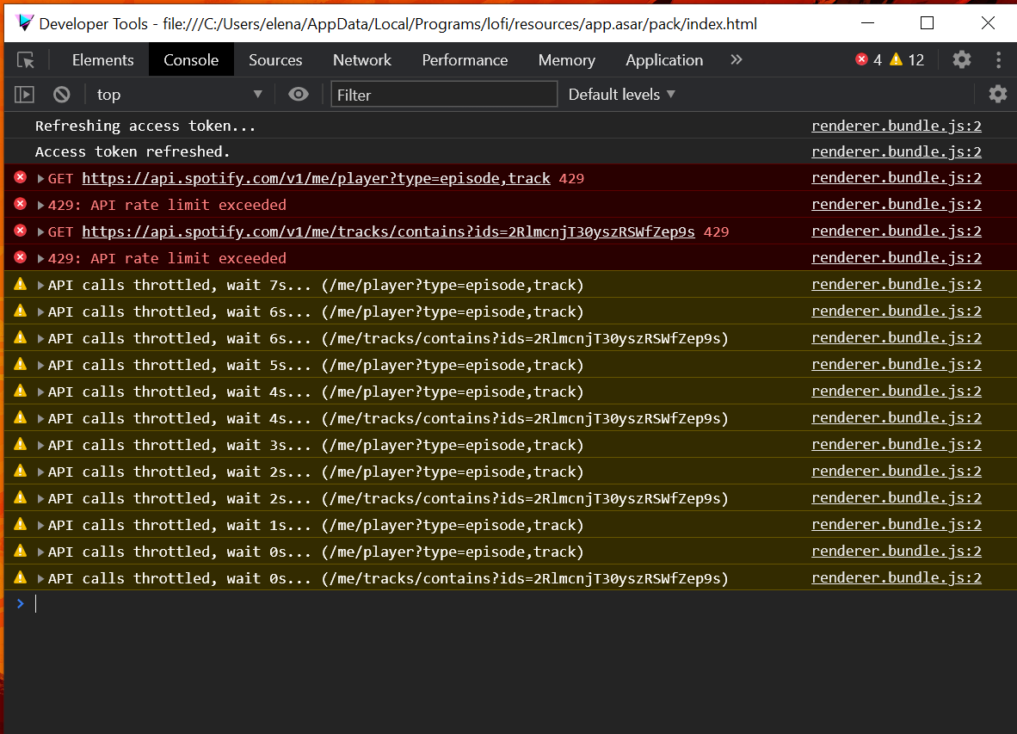
Task: Expand the 'wait 7s' throttle warning
Action: [x=39, y=285]
